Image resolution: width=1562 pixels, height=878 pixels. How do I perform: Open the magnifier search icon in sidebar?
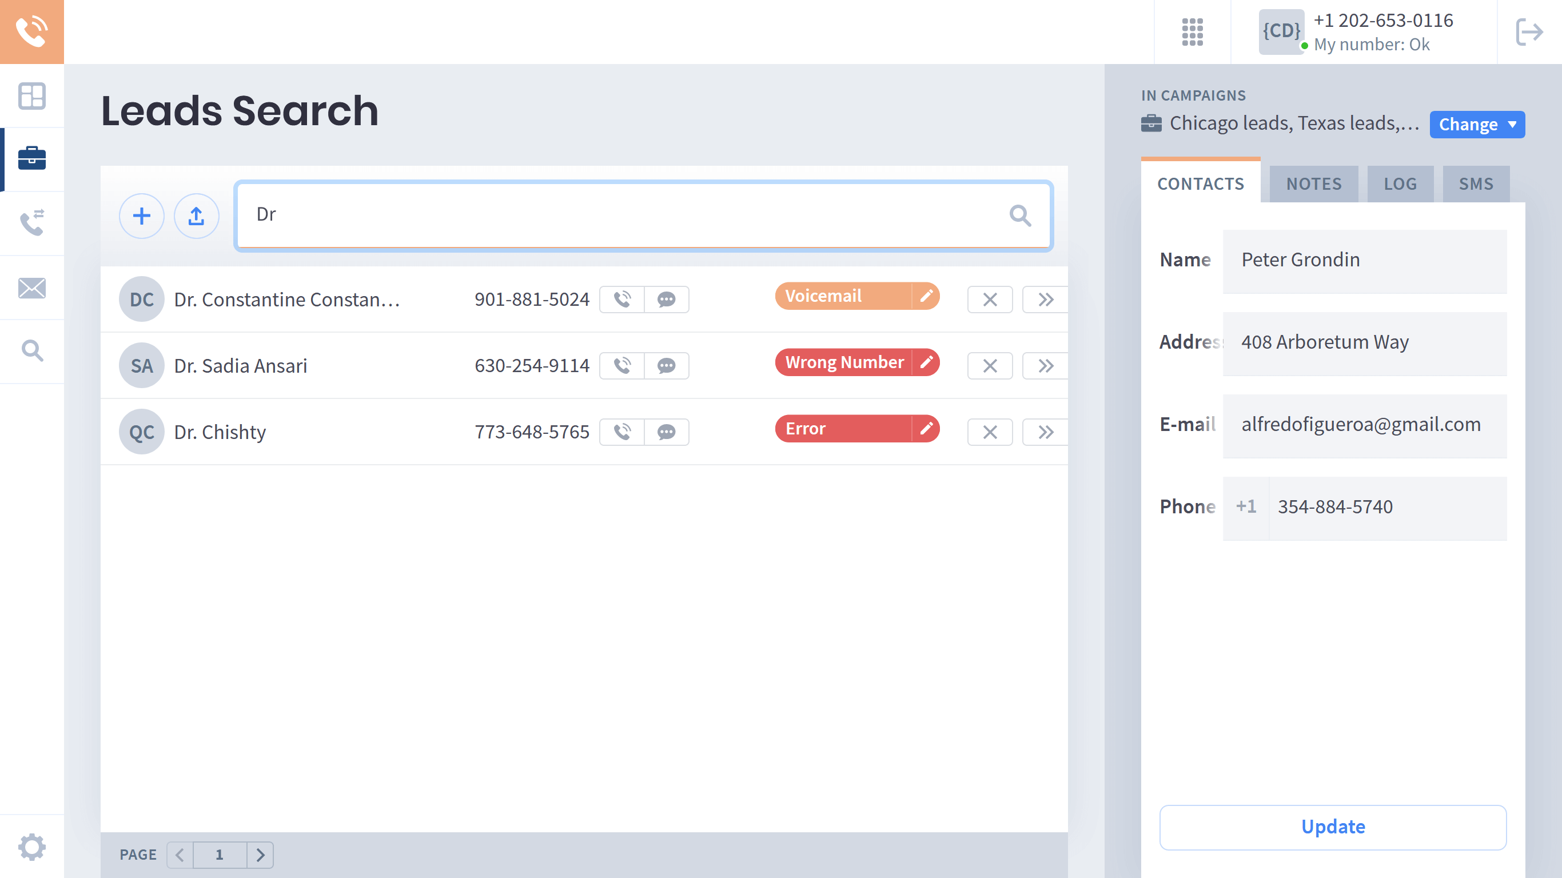(31, 350)
